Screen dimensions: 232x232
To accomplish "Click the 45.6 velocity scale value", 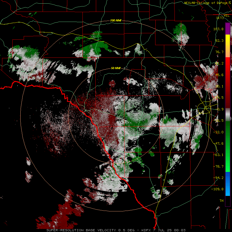I will [219, 75].
